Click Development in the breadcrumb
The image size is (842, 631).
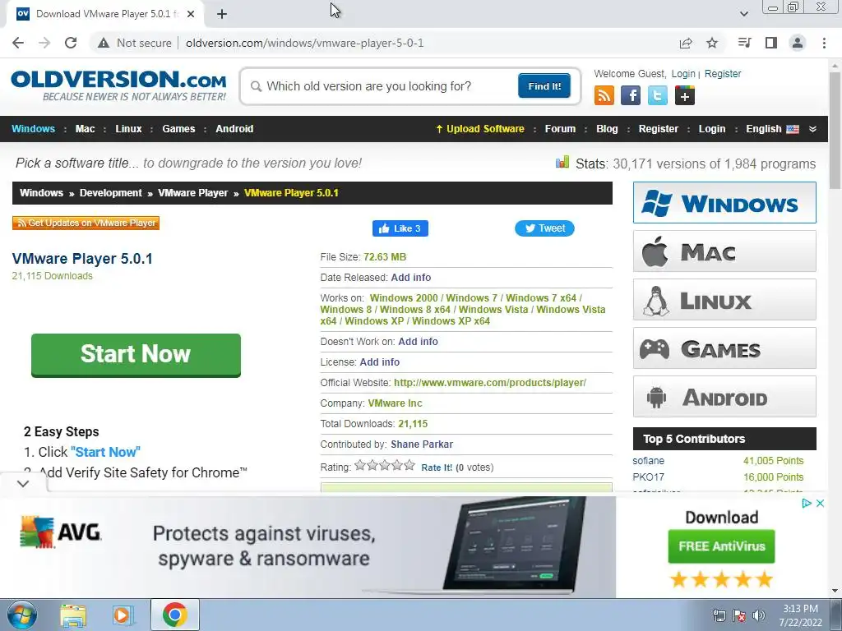111,192
